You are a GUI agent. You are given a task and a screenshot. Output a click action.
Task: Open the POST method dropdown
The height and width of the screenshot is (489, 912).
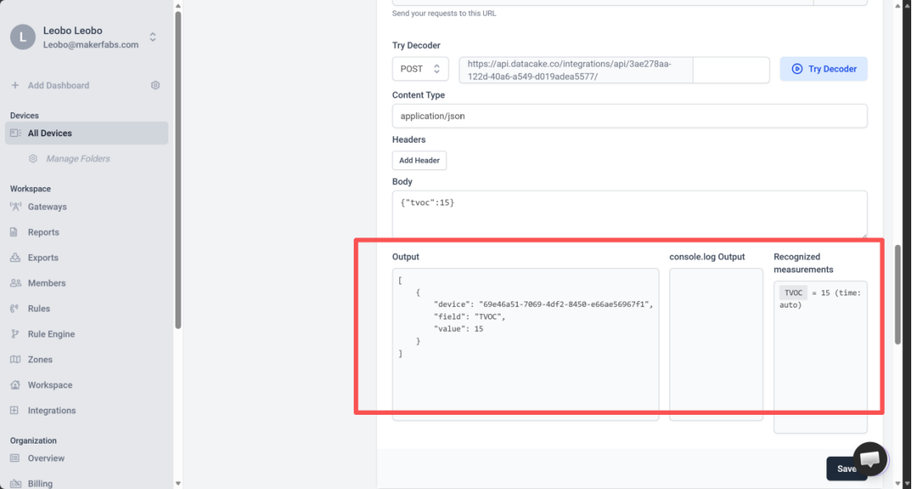pos(420,69)
